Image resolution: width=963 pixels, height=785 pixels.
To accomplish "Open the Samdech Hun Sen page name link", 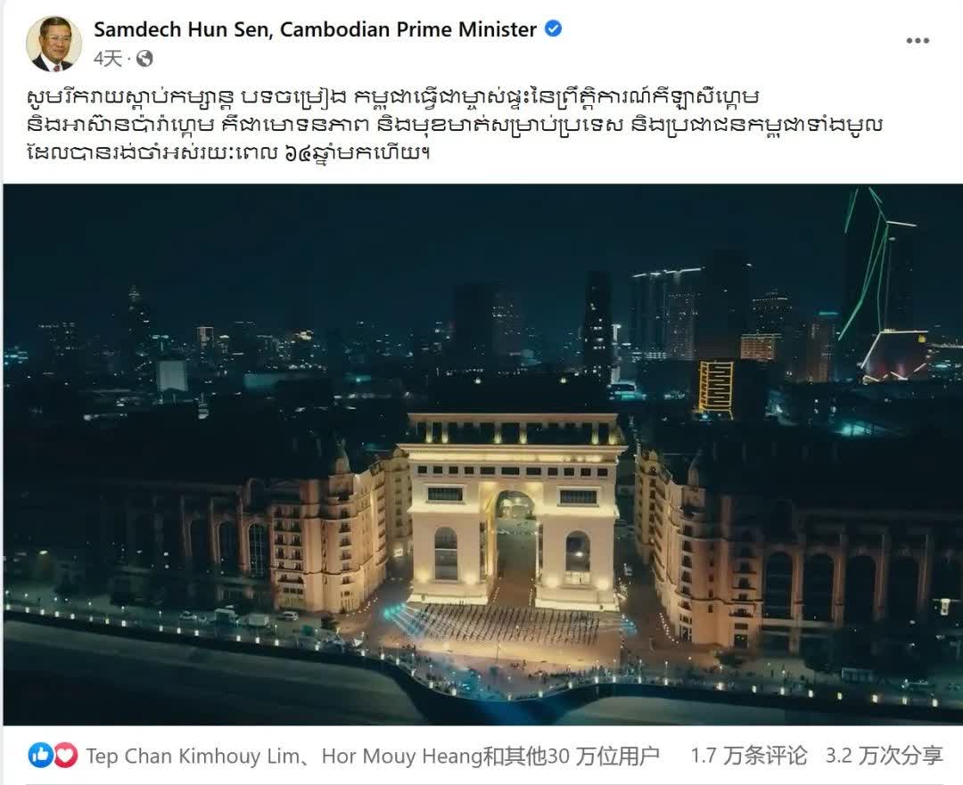I will (x=315, y=29).
